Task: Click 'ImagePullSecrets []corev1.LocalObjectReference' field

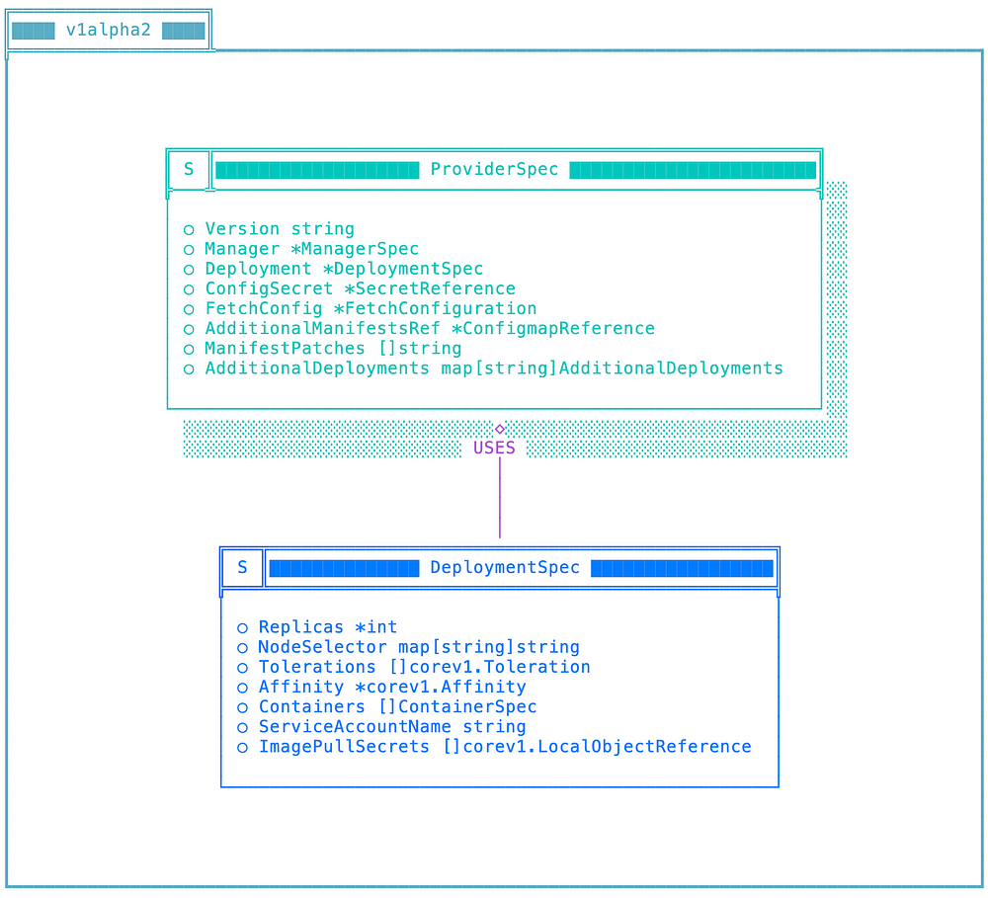Action: point(505,747)
